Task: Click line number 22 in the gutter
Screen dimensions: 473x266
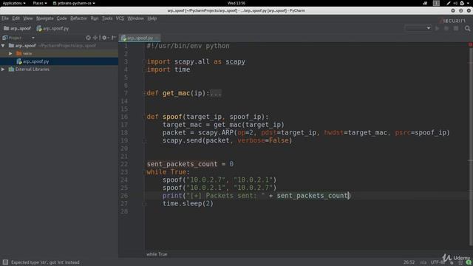Action: (x=124, y=164)
